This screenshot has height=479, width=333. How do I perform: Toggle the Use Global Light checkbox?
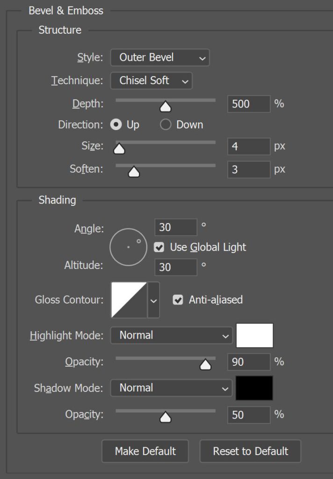pos(159,247)
